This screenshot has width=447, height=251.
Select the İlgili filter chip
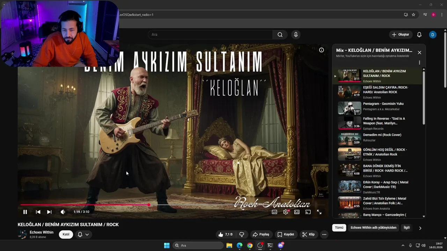click(406, 228)
